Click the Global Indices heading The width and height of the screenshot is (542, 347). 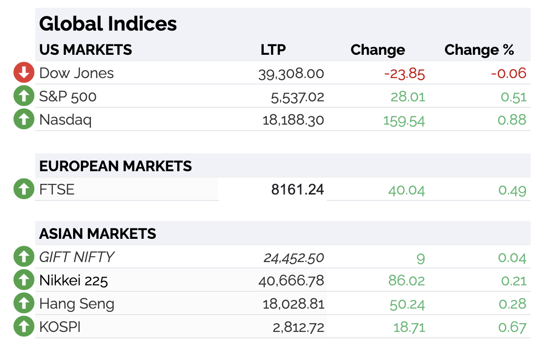coord(108,23)
